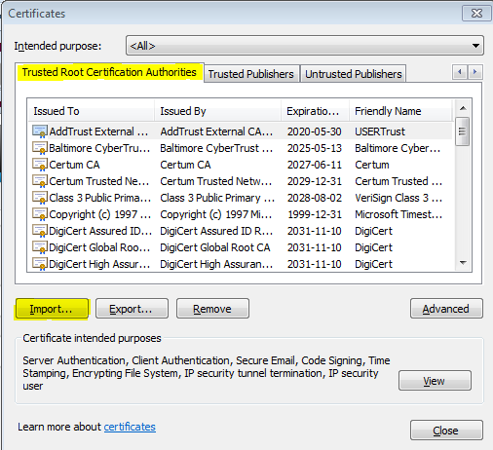
Task: Click the tab strip left scroll arrow
Action: [460, 72]
